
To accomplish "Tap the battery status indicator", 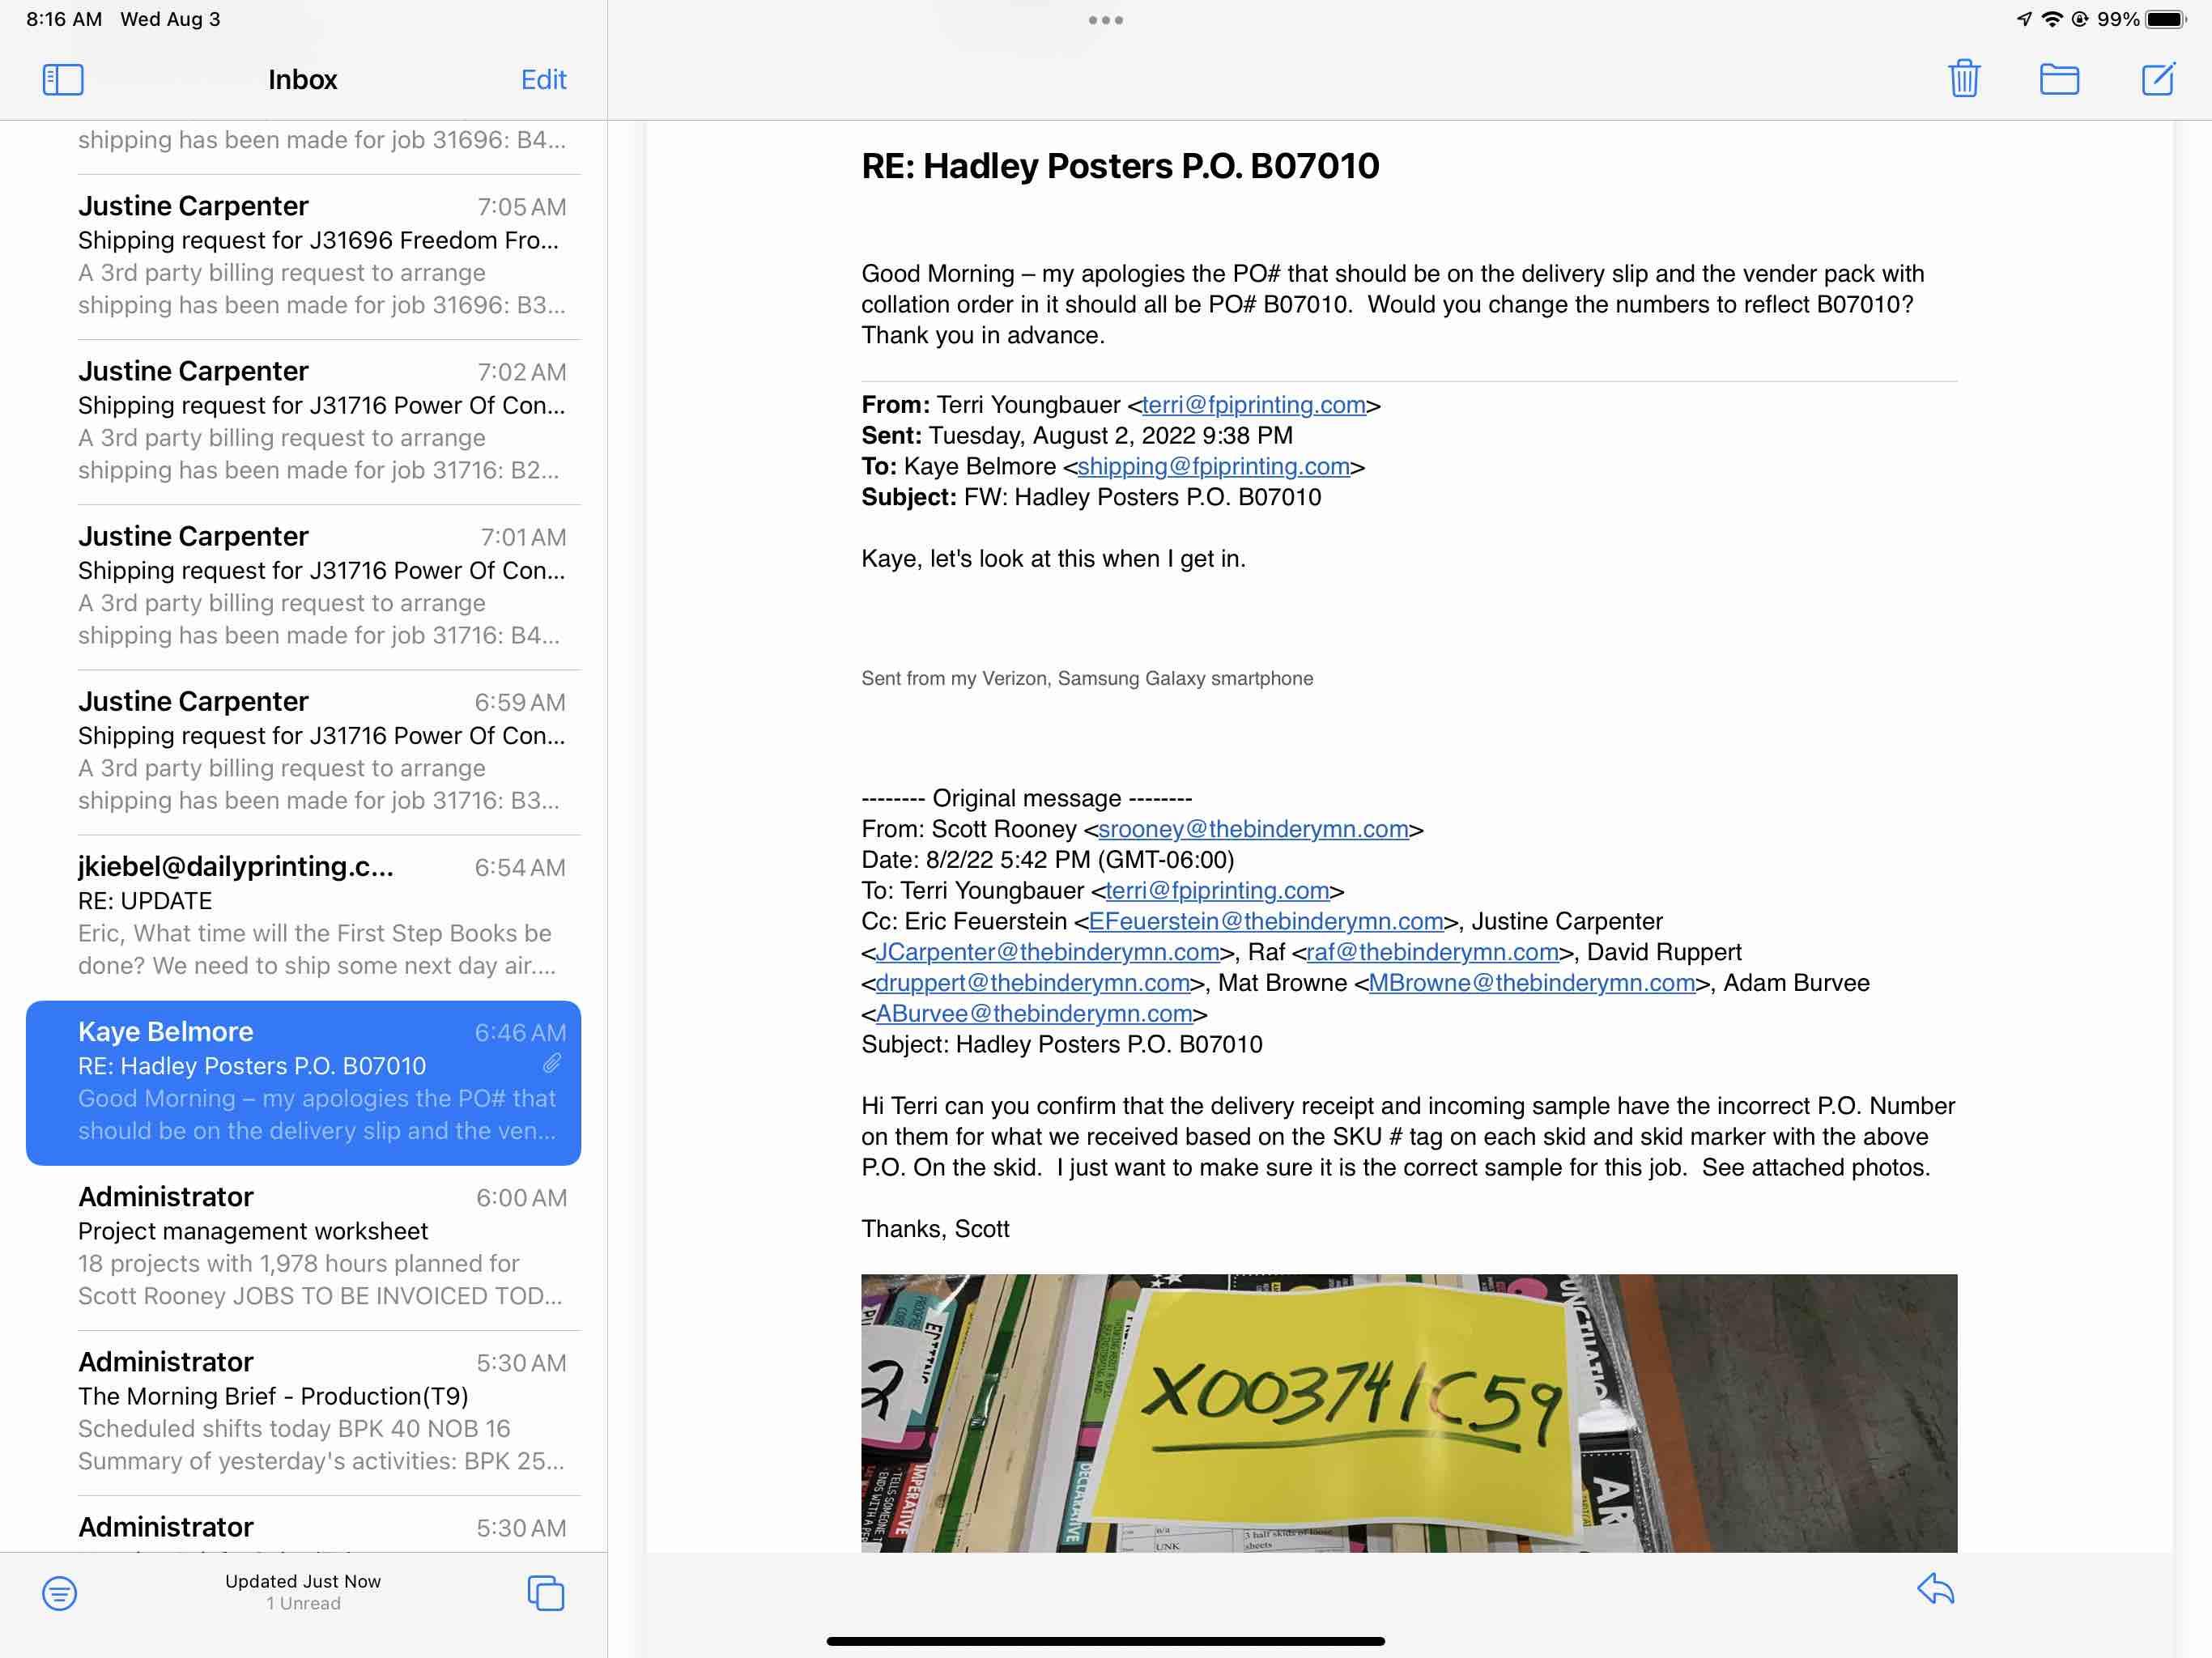I will [2165, 19].
